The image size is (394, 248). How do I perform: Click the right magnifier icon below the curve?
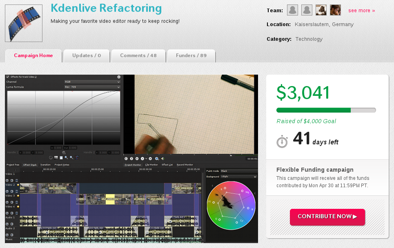(71, 157)
